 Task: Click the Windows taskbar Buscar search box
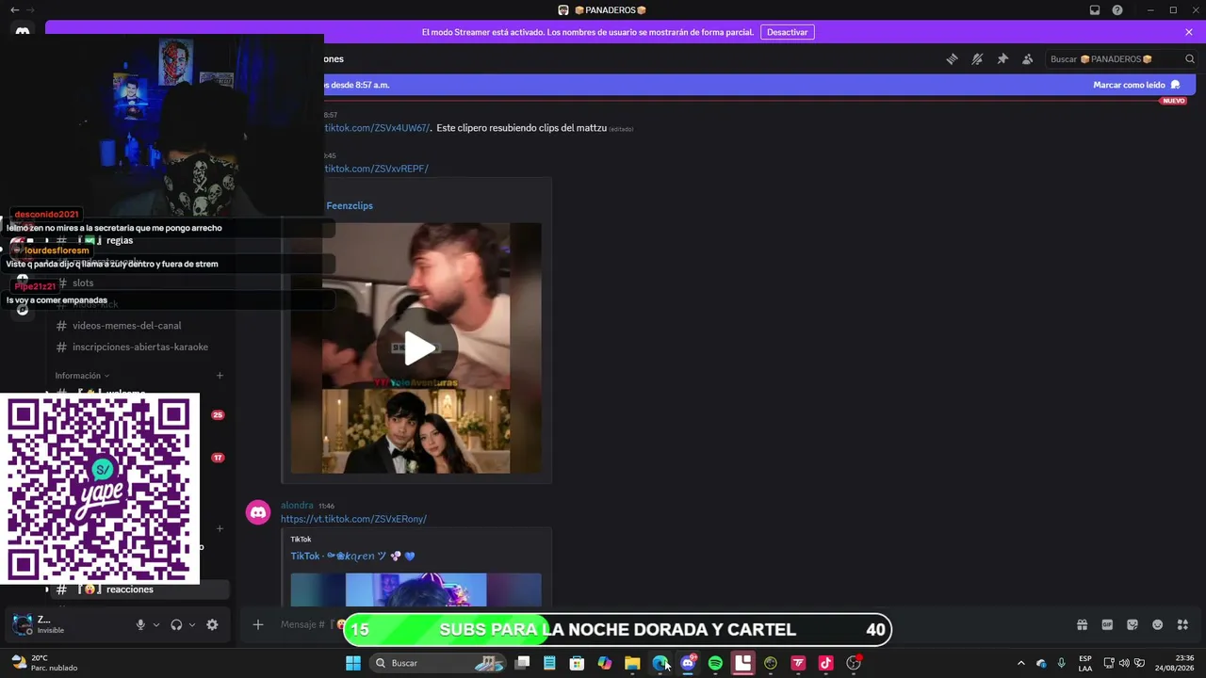(438, 663)
